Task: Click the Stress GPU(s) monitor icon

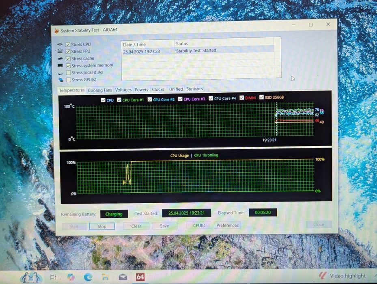Action: 61,80
